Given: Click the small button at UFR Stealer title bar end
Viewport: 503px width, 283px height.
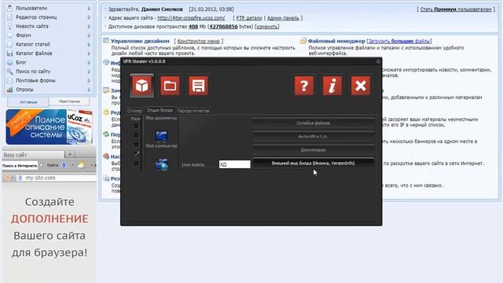Looking at the screenshot, I should coord(378,61).
